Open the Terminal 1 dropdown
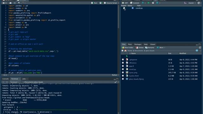This screenshot has height=114, width=203. (x=15, y=82)
